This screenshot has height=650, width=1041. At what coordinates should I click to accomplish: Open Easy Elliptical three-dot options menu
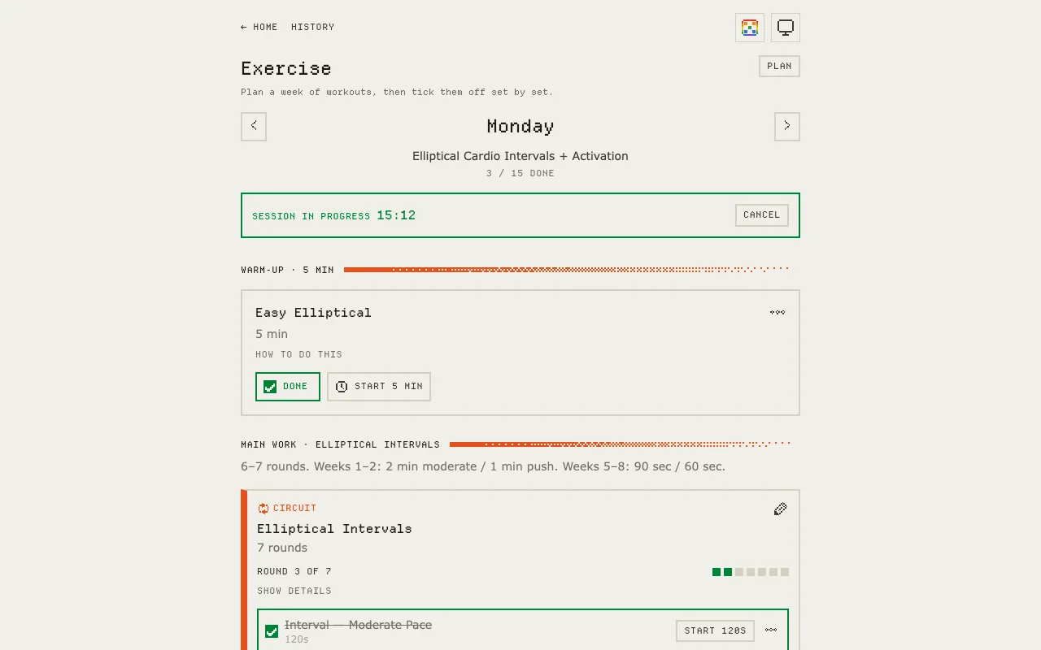click(x=777, y=313)
